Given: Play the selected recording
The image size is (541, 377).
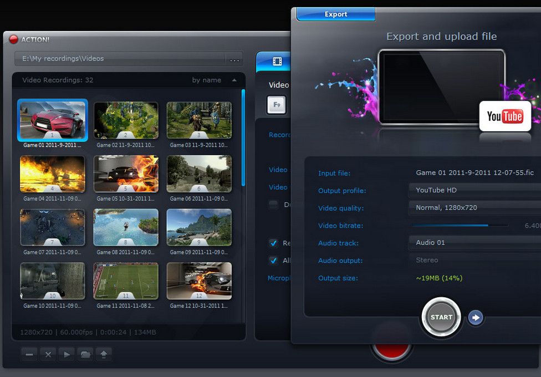Looking at the screenshot, I should tap(67, 354).
